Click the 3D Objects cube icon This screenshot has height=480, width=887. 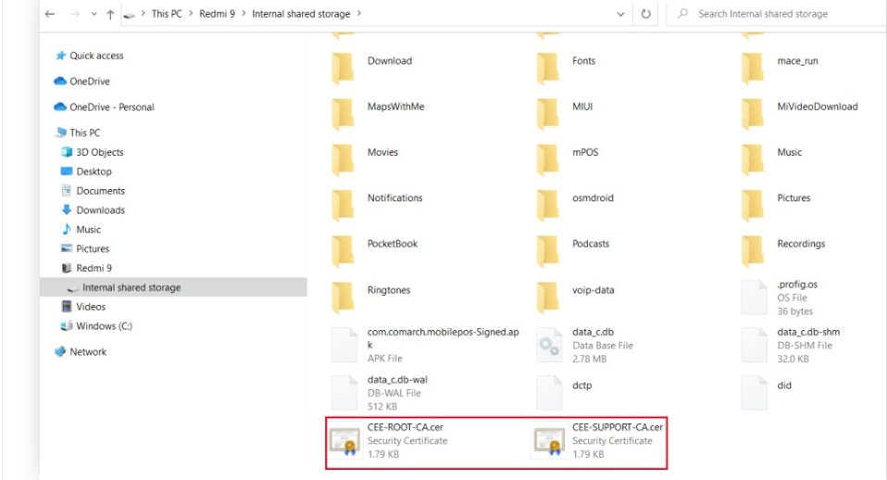[67, 152]
